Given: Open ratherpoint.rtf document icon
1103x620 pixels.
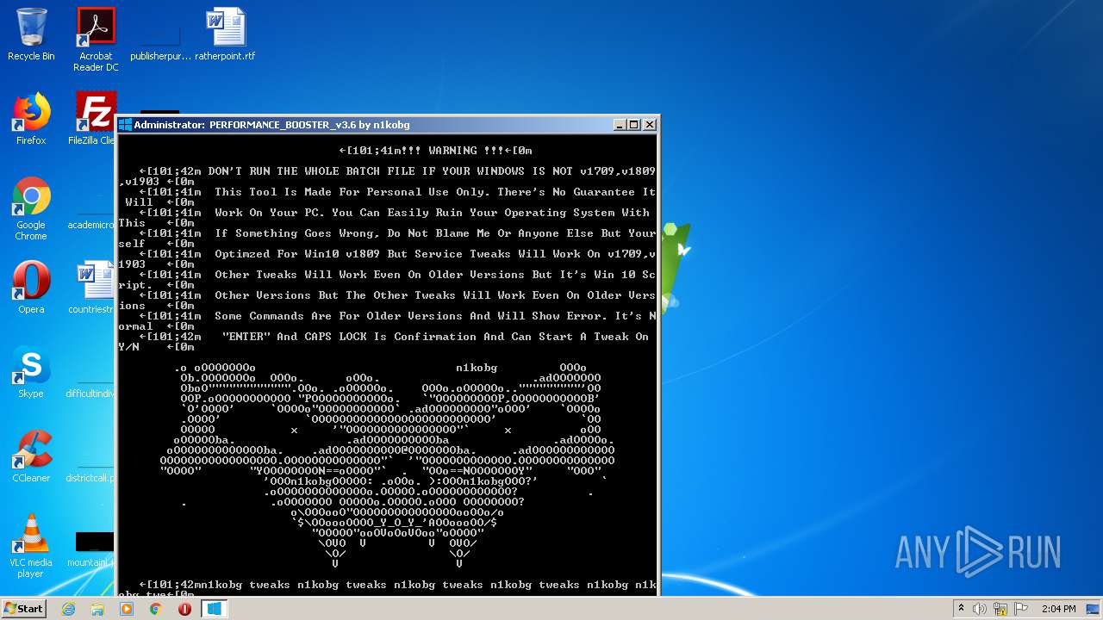Looking at the screenshot, I should [x=225, y=34].
